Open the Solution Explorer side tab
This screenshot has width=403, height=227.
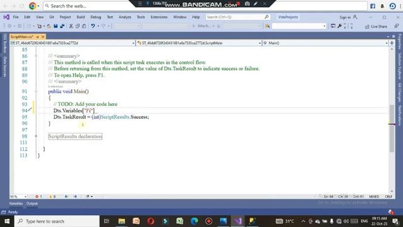click(400, 66)
